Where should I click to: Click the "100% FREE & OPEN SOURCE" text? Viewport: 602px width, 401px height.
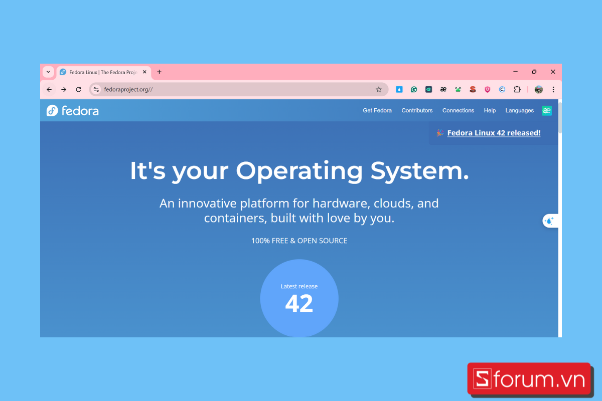click(x=299, y=241)
